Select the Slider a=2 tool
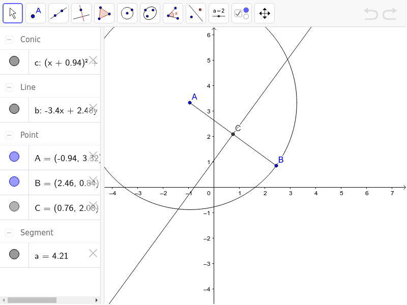This screenshot has width=407, height=305. [219, 13]
